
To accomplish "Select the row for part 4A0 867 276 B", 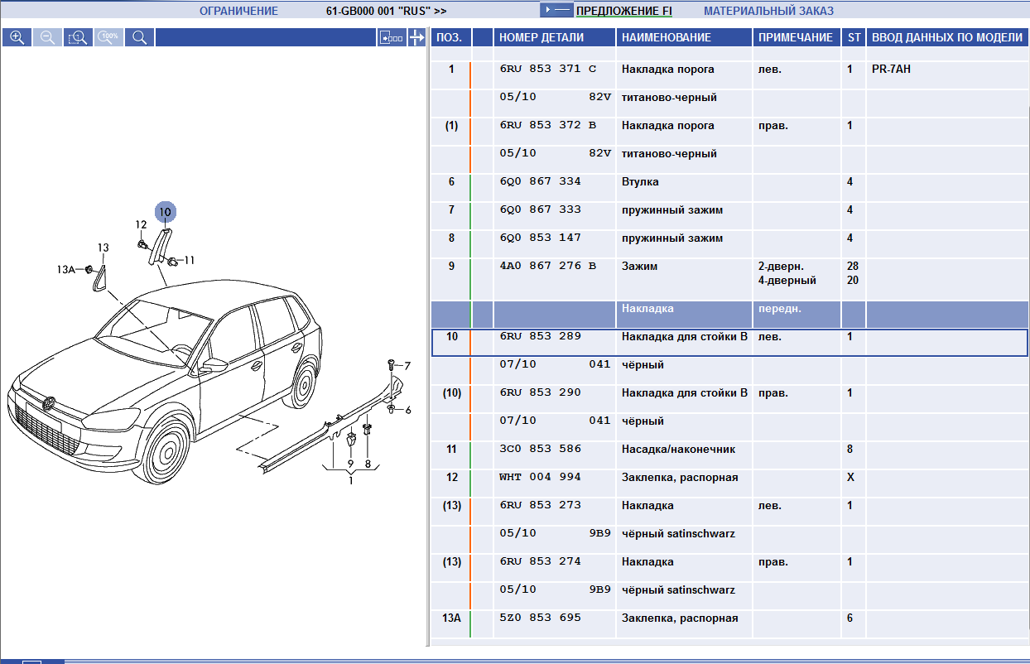I will (547, 267).
